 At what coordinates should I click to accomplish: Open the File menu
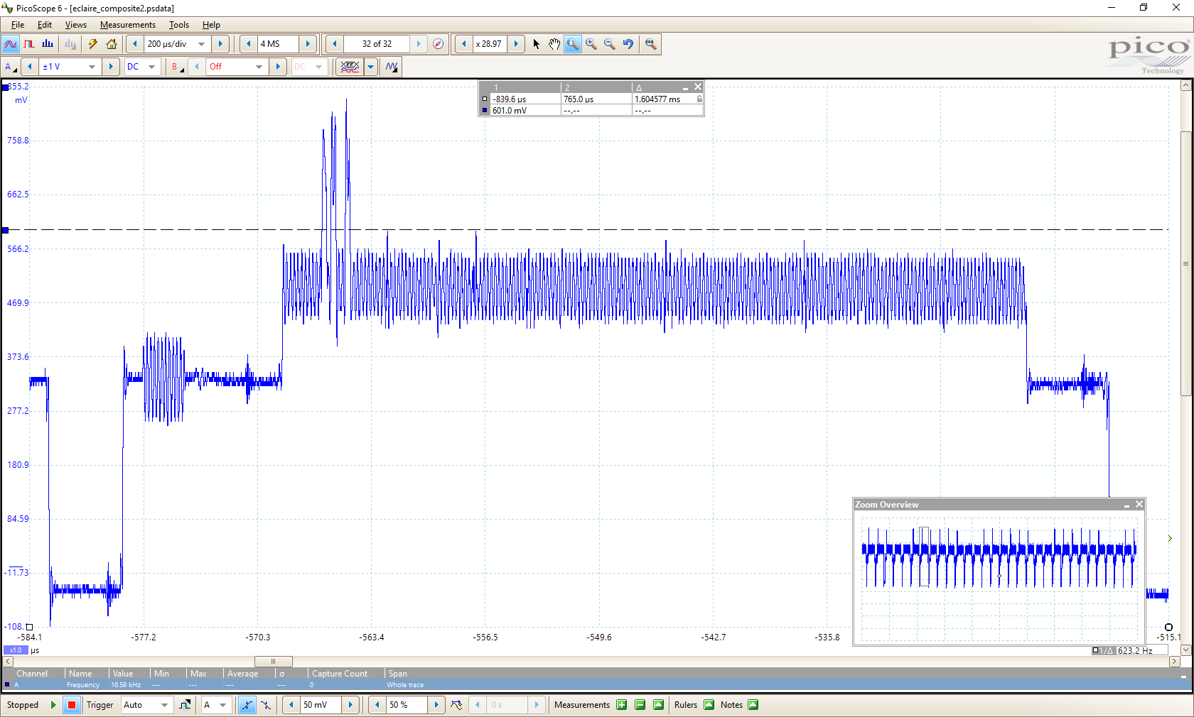(18, 25)
